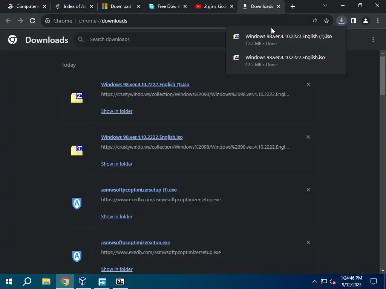Open the 7-Zip taskbar icon
This screenshot has height=289, width=386.
[120, 281]
